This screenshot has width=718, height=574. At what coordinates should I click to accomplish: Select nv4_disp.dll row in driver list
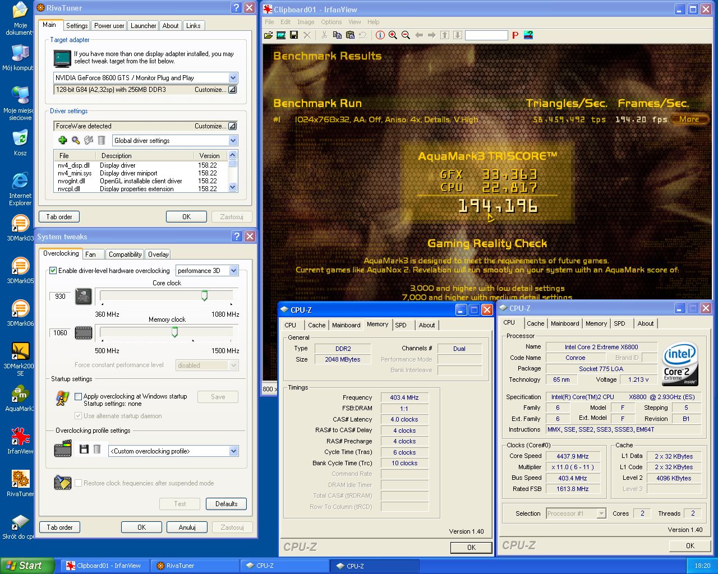pos(140,165)
